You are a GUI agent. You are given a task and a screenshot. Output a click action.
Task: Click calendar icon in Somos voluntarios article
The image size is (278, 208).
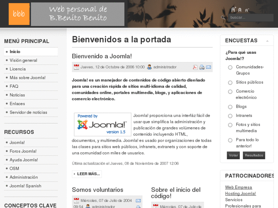76,200
